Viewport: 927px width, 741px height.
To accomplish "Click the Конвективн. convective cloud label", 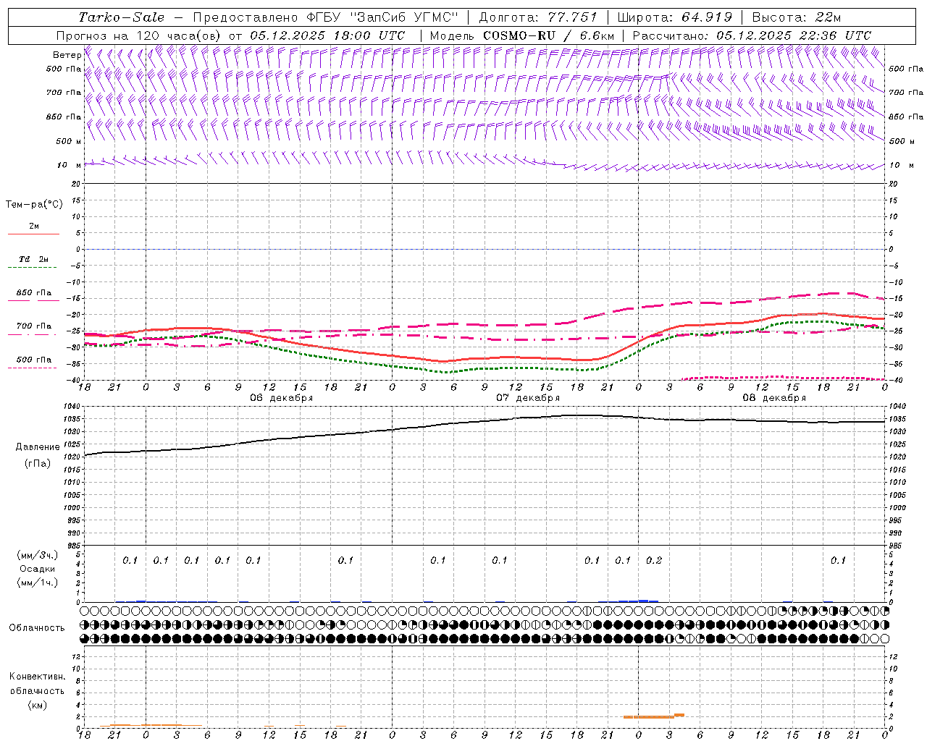I will tap(37, 677).
